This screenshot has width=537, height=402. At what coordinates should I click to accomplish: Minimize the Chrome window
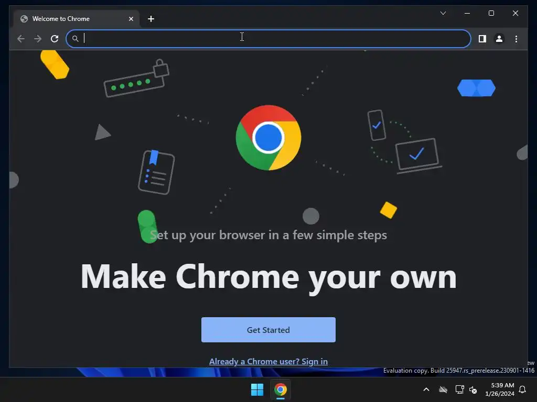(467, 13)
